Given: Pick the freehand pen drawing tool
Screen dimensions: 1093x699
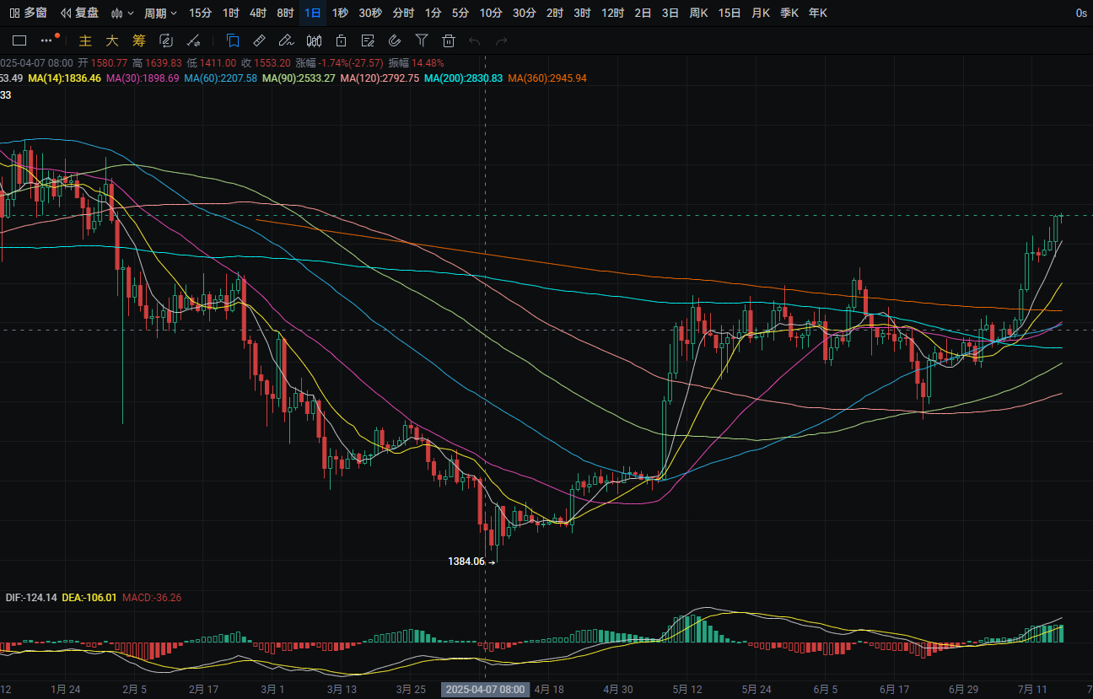Looking at the screenshot, I should click(287, 40).
